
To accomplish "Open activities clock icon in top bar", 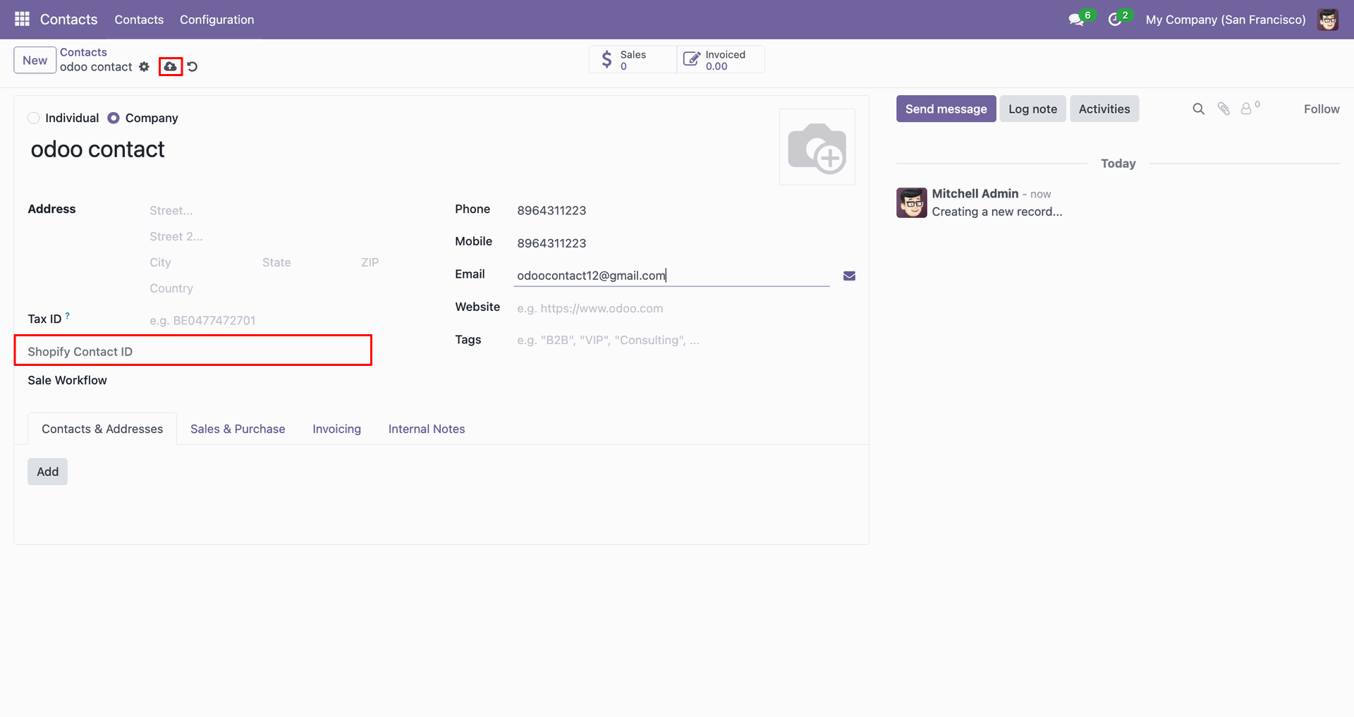I will click(x=1115, y=20).
